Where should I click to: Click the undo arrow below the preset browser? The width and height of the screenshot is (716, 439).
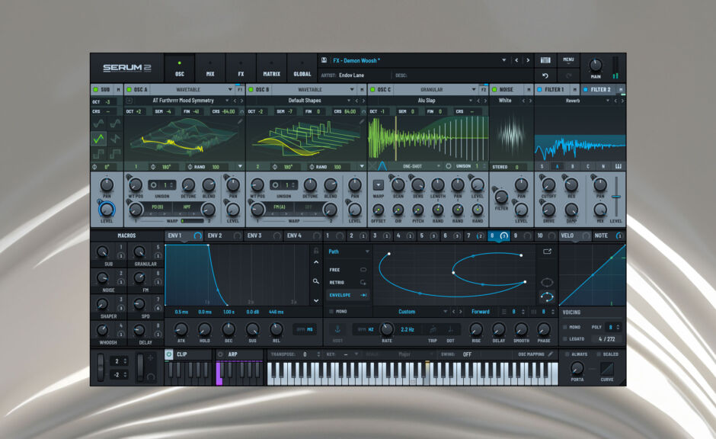point(545,75)
